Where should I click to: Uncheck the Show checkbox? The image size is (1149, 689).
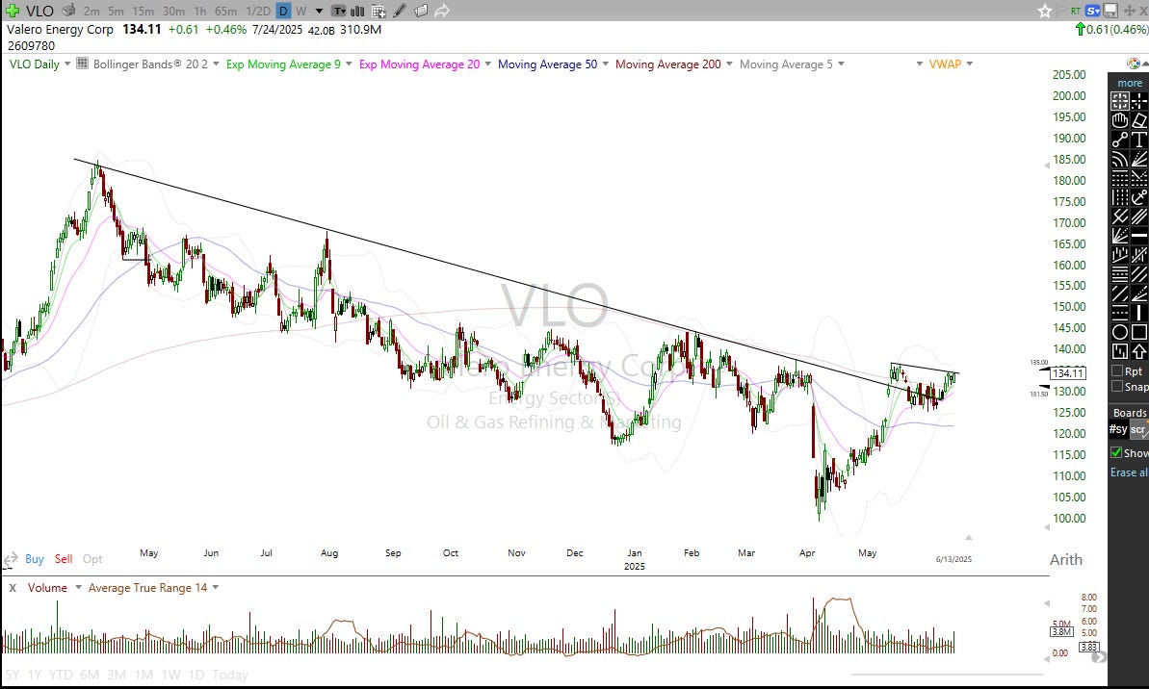point(1116,452)
